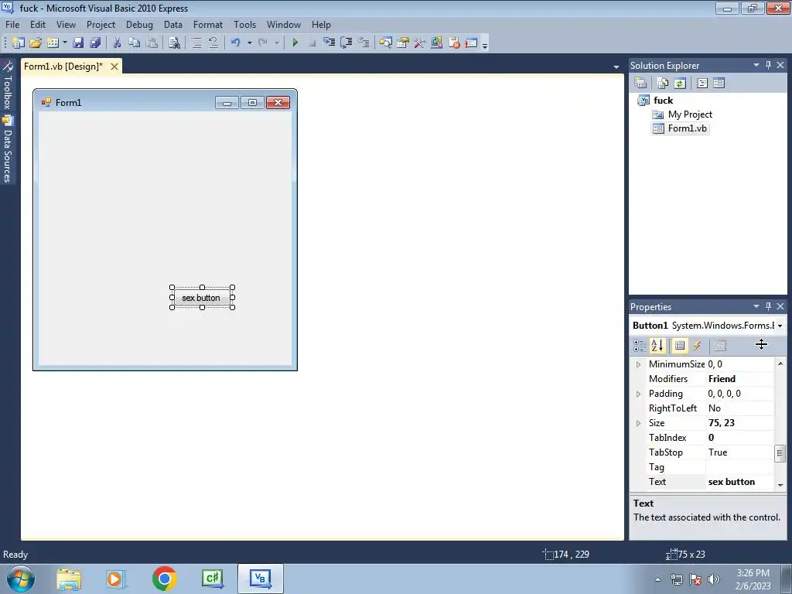Click Properties scrollbar down arrow

[x=780, y=485]
